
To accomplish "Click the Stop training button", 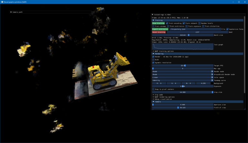I will 158,23.
